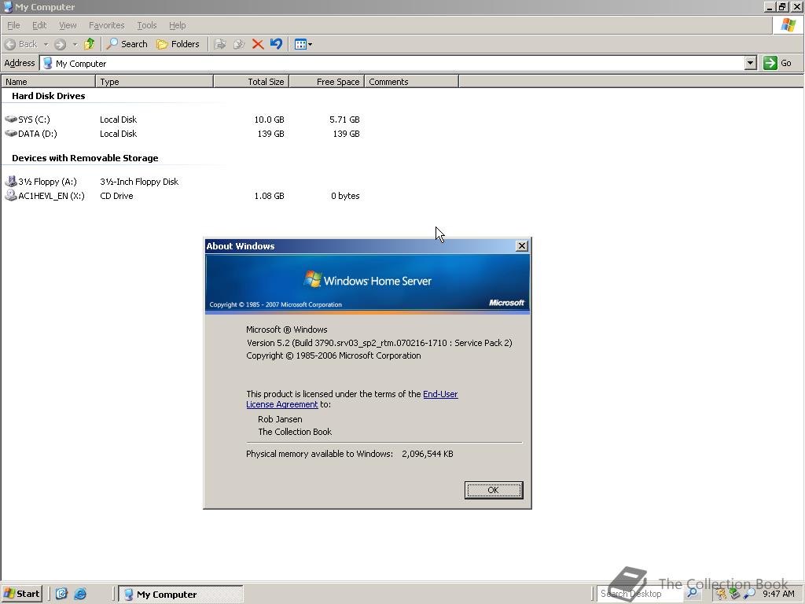Sort by the Type column header
Image resolution: width=805 pixels, height=604 pixels.
155,82
